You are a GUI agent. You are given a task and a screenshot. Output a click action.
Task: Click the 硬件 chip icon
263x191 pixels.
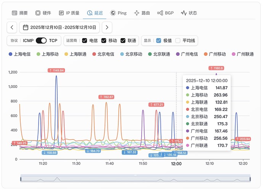tap(38, 13)
